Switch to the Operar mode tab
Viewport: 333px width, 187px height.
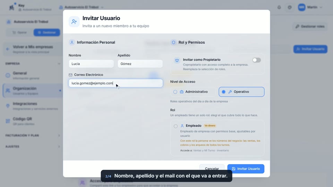(20, 33)
